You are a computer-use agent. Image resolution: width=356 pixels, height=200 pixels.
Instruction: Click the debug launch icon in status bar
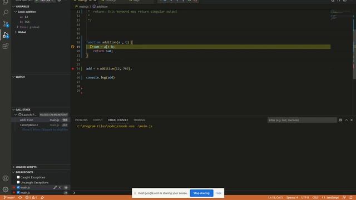click(x=42, y=198)
